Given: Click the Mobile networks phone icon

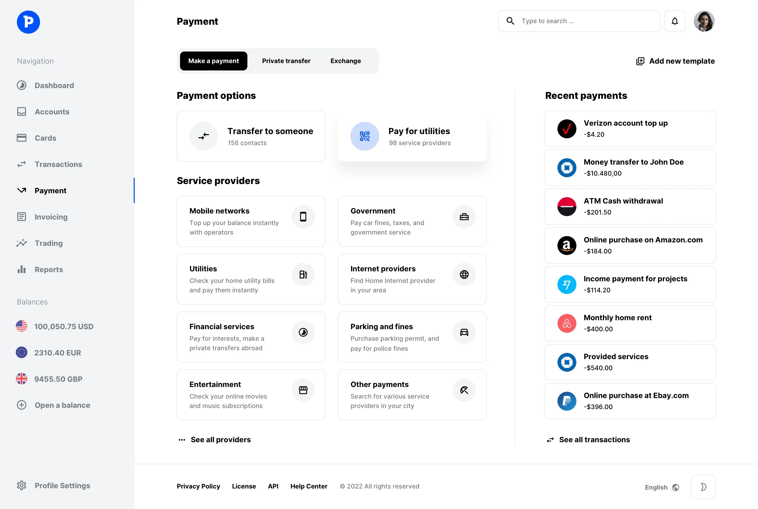Looking at the screenshot, I should [303, 217].
